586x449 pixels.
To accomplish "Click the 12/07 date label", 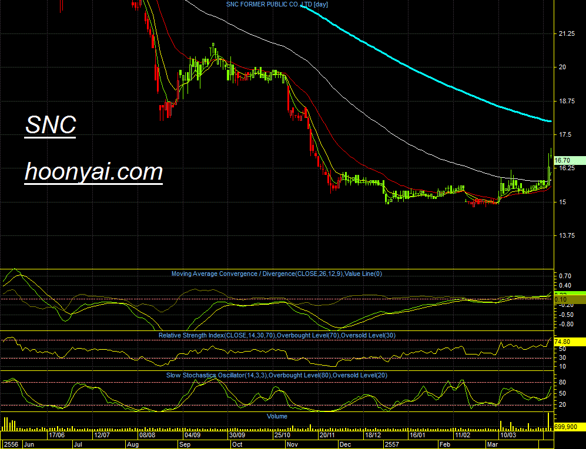I will pyautogui.click(x=102, y=435).
